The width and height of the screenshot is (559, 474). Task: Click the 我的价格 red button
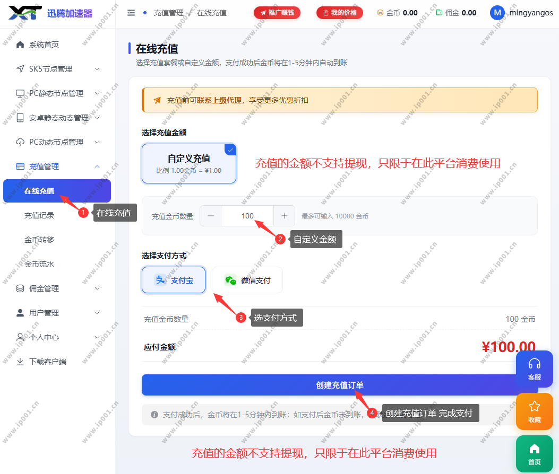(340, 13)
